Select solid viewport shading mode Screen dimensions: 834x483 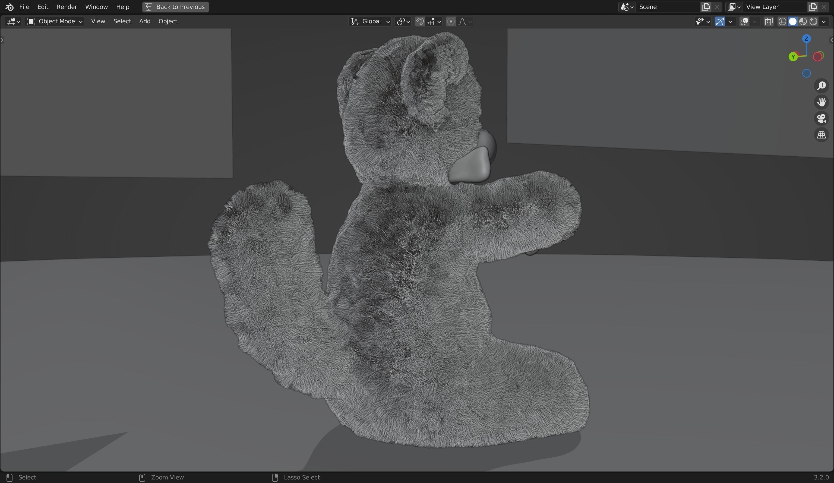tap(793, 21)
